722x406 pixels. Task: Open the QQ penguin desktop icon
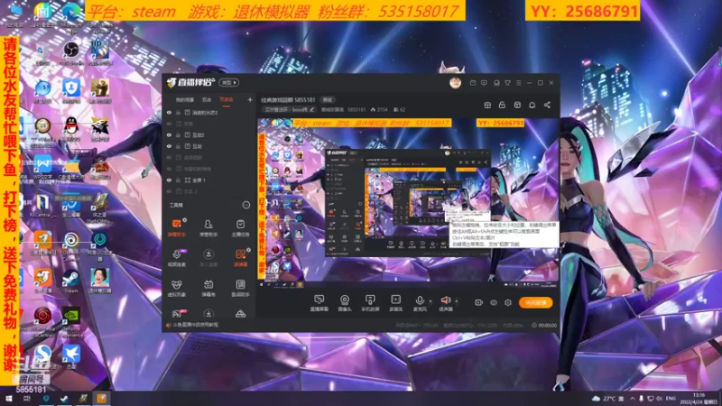71,128
